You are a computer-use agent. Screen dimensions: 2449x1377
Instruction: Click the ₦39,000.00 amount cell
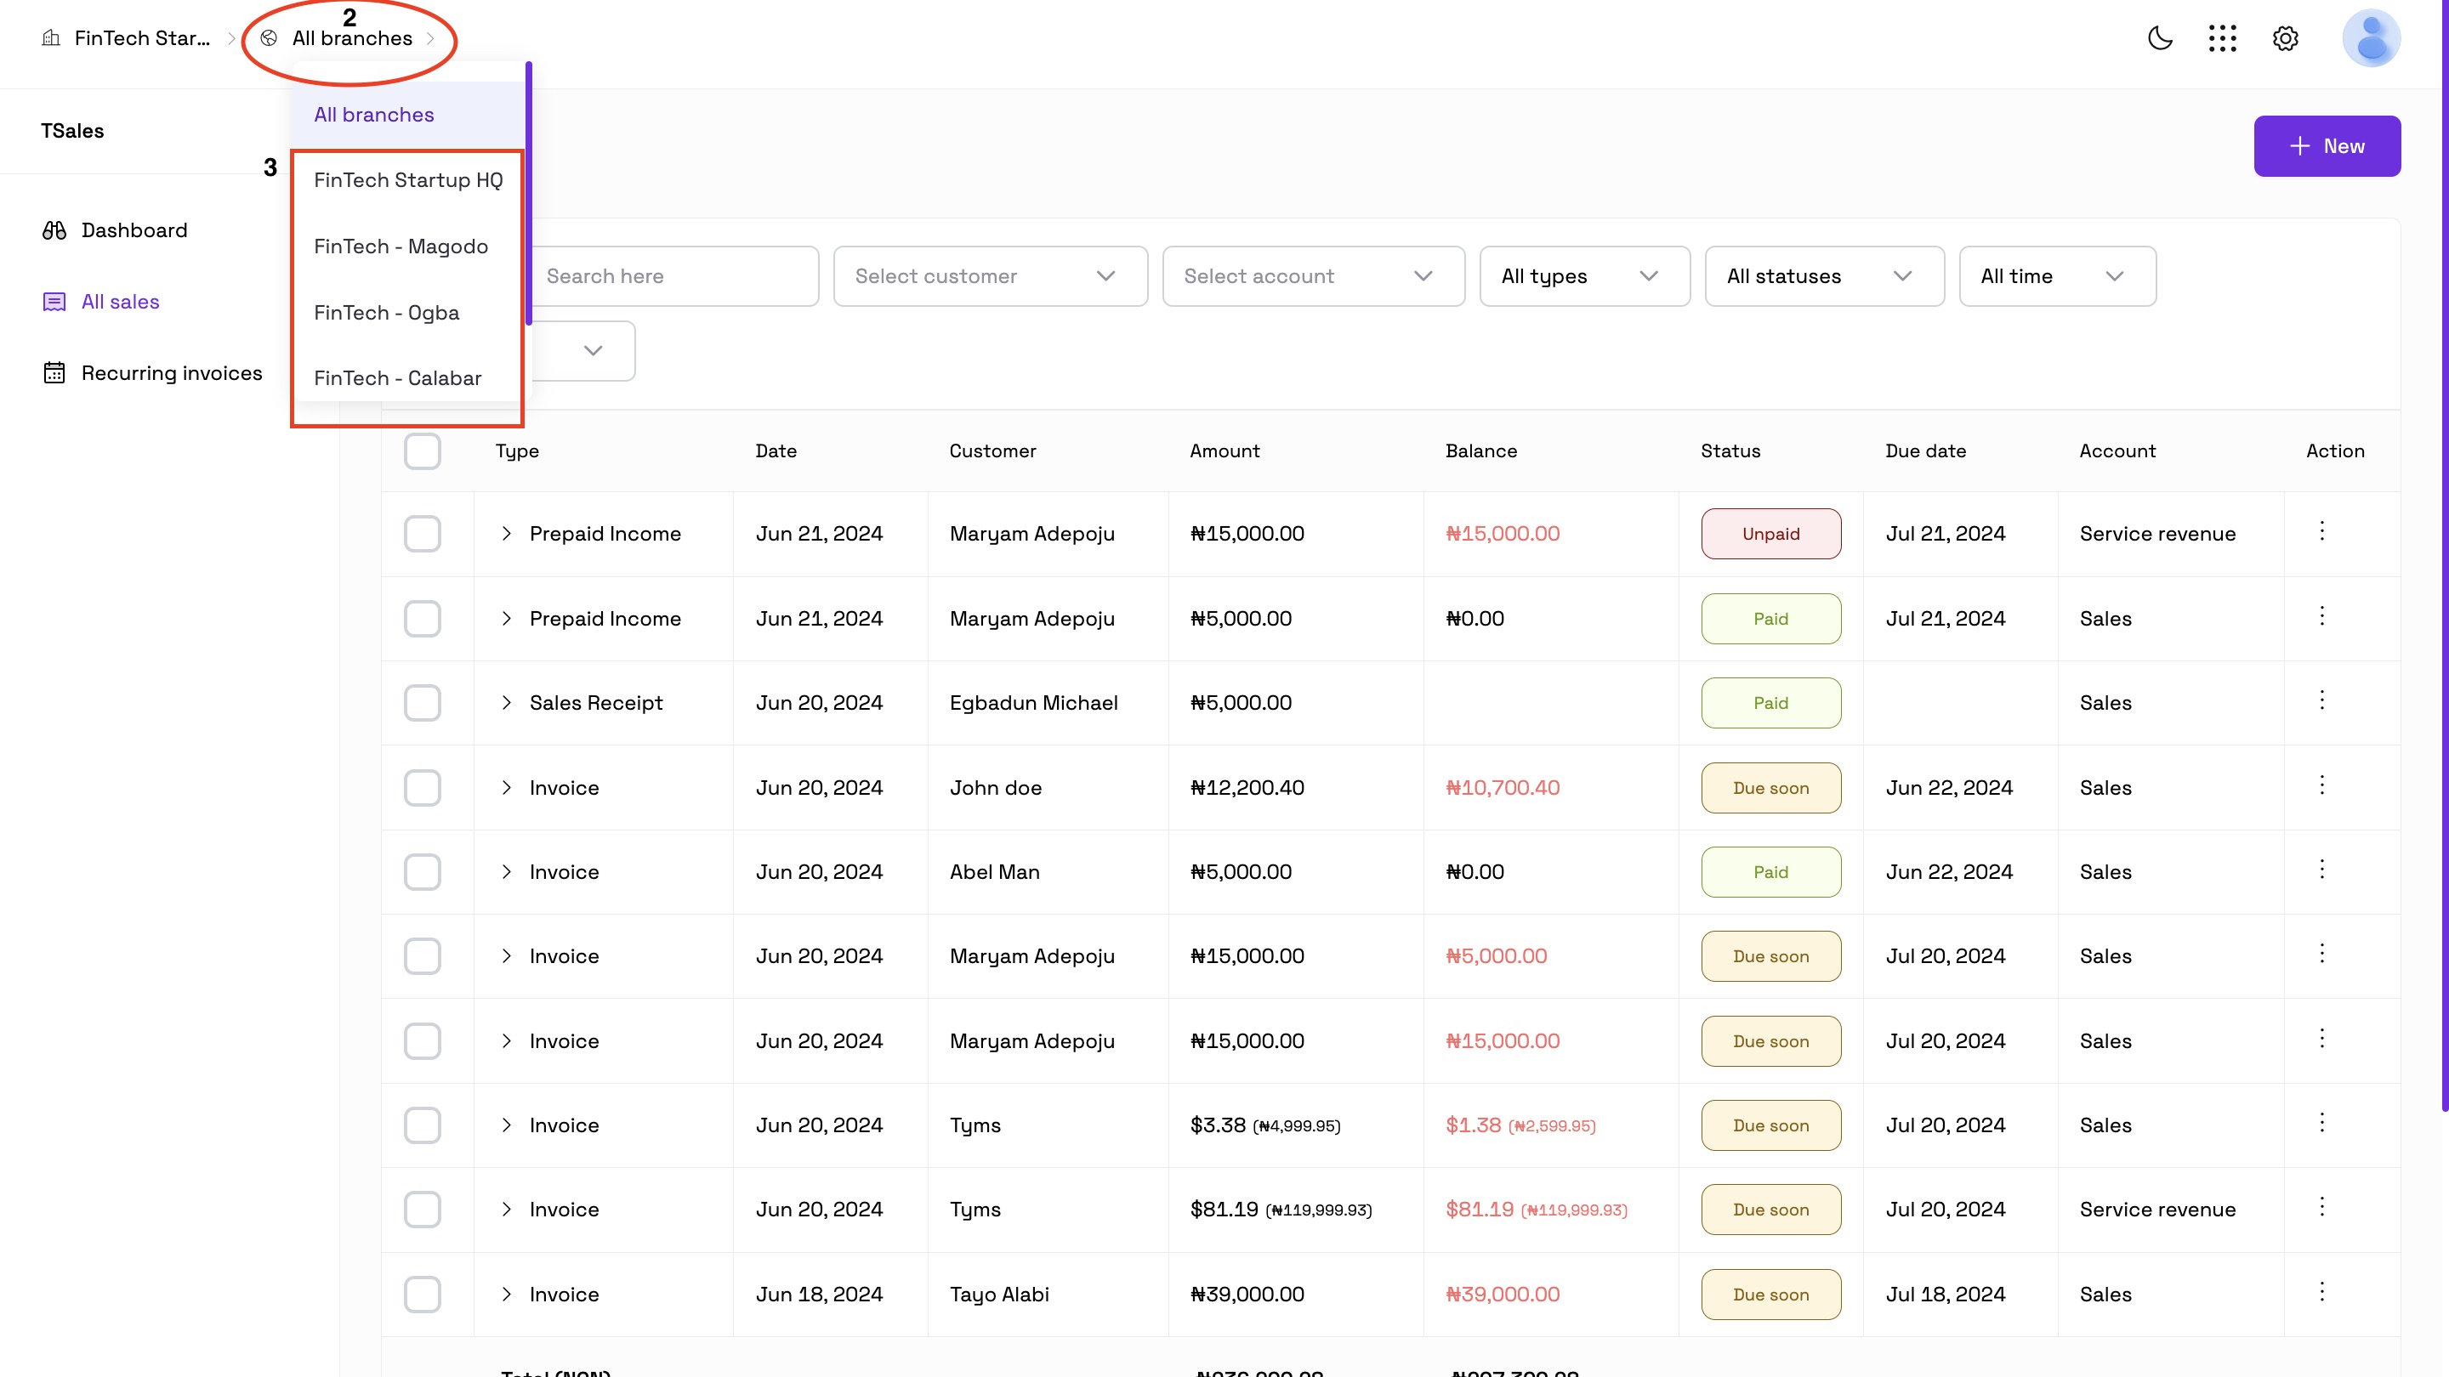tap(1247, 1295)
